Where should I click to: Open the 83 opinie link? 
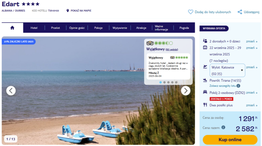point(172,49)
